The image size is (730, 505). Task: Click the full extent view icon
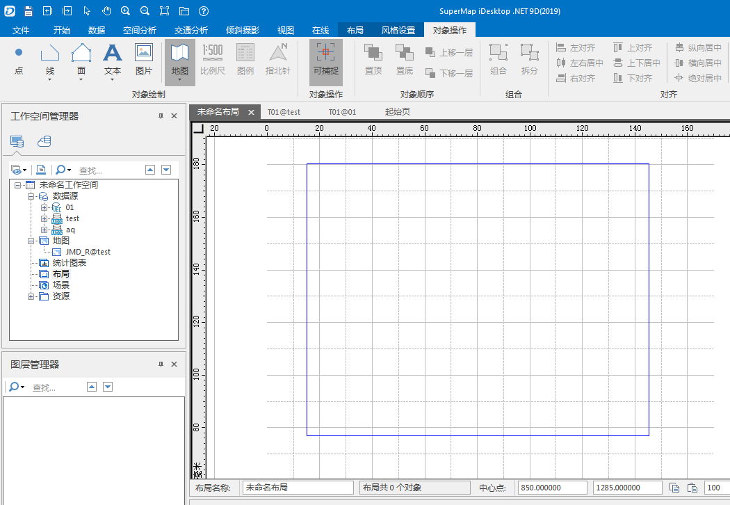click(164, 10)
